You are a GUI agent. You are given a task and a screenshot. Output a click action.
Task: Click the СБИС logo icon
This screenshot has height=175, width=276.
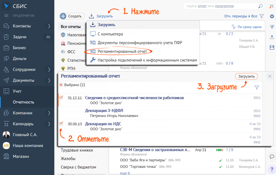coord(6,6)
